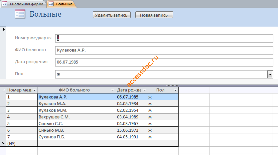
Task: Click the select-all corner of the datasheet
Action: pyautogui.click(x=3, y=90)
